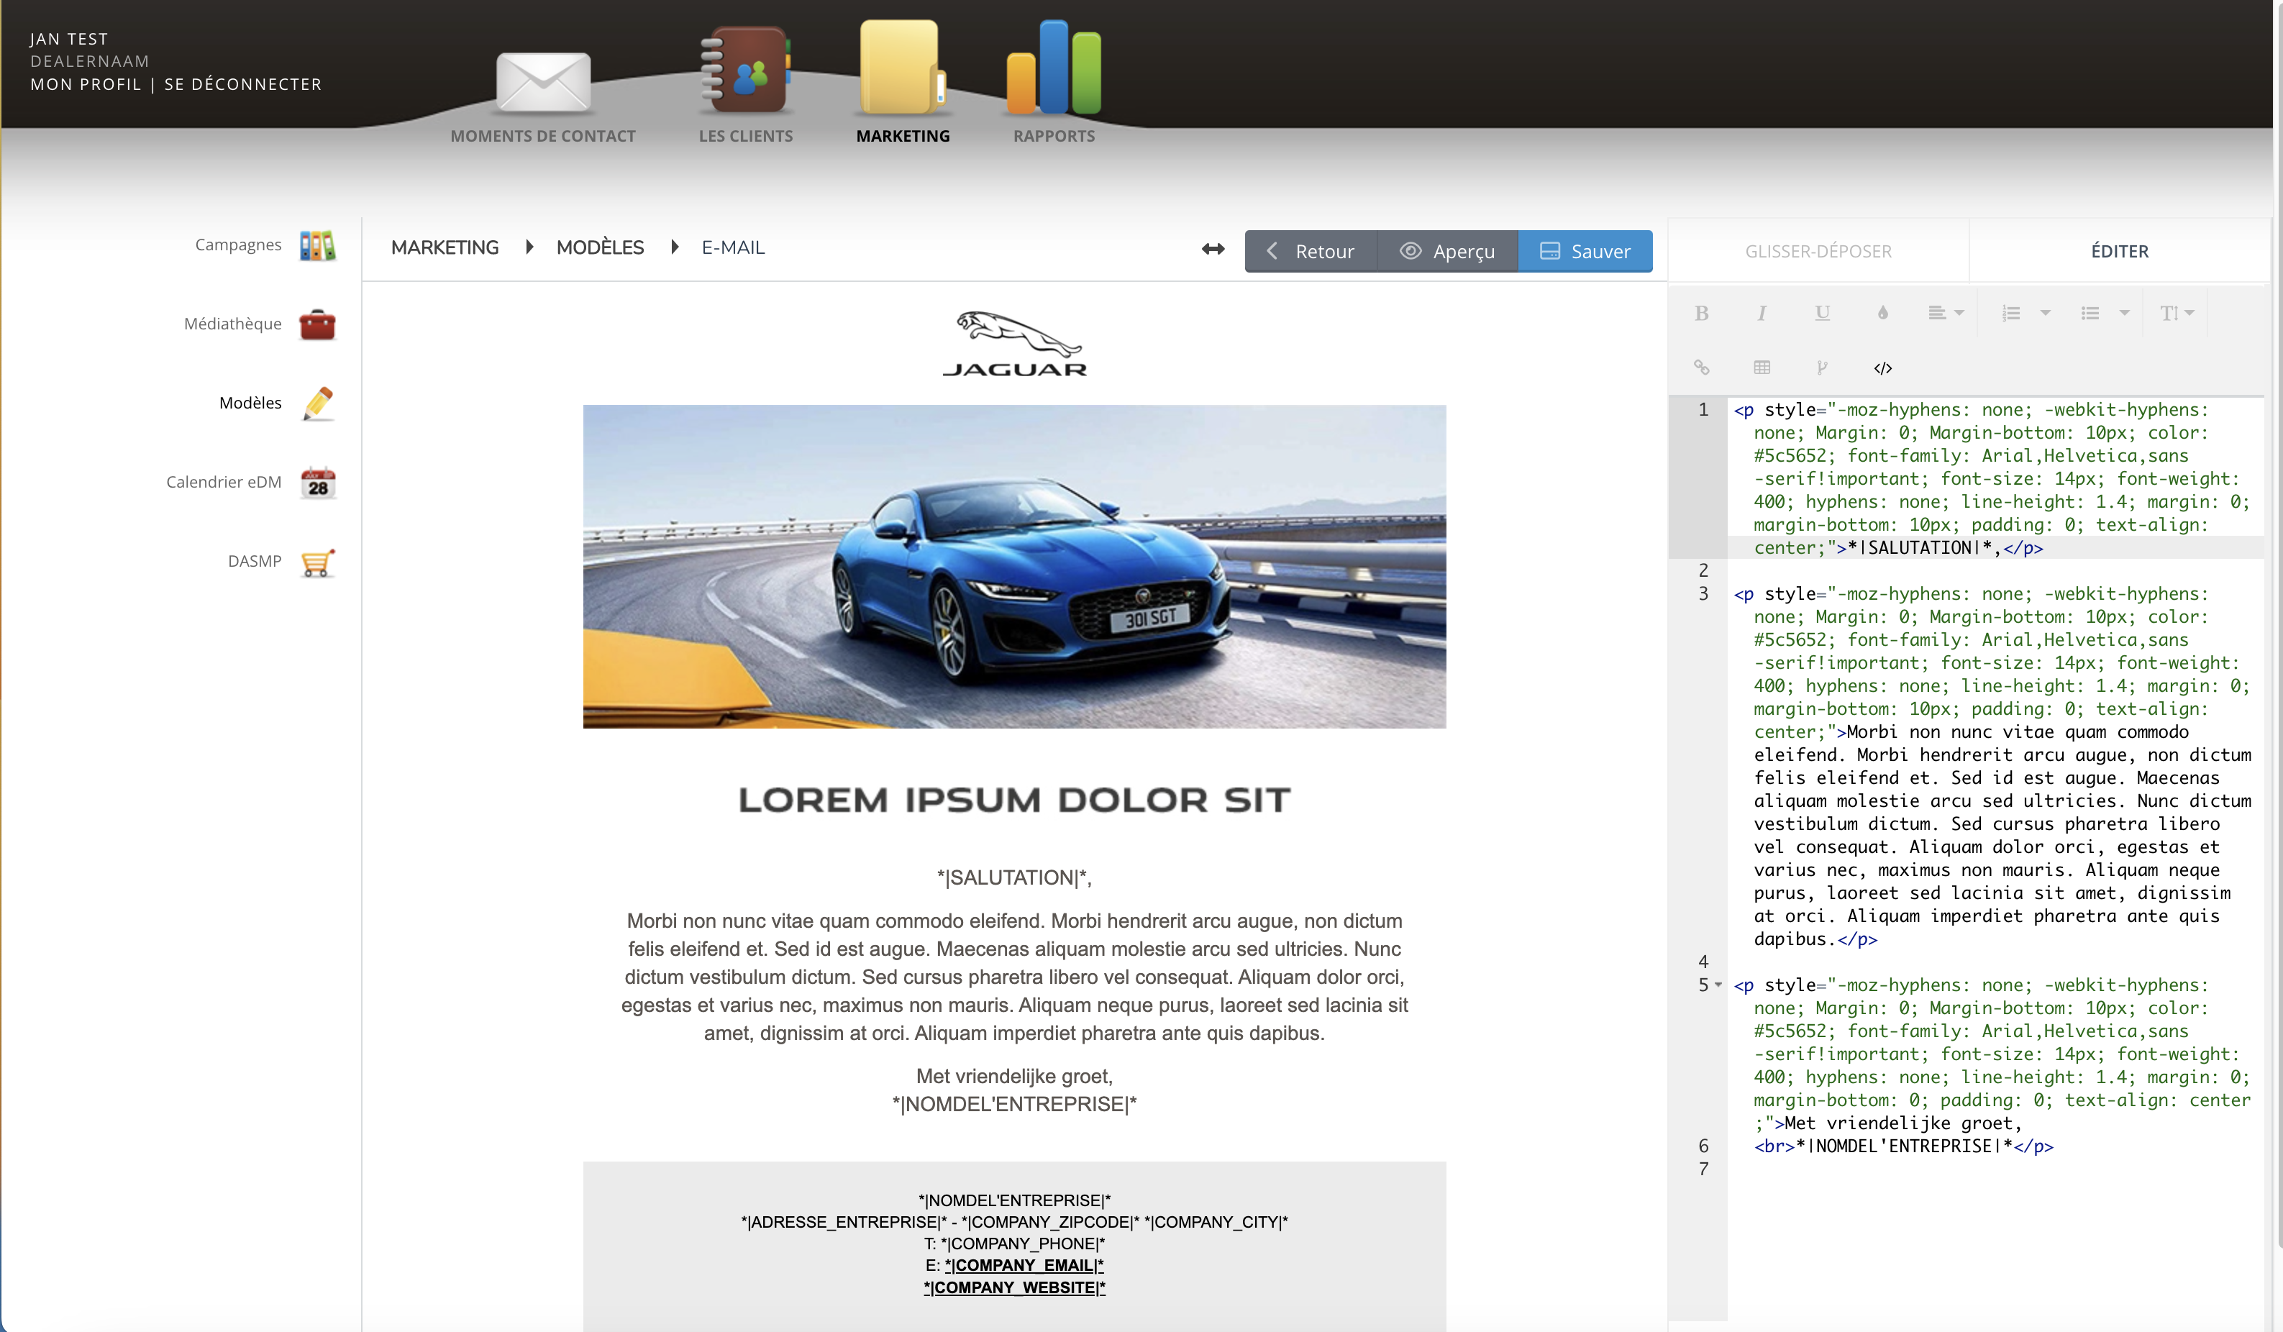Open the Médiathèque toolbox icon
Screen dimensions: 2283x1332
click(317, 324)
